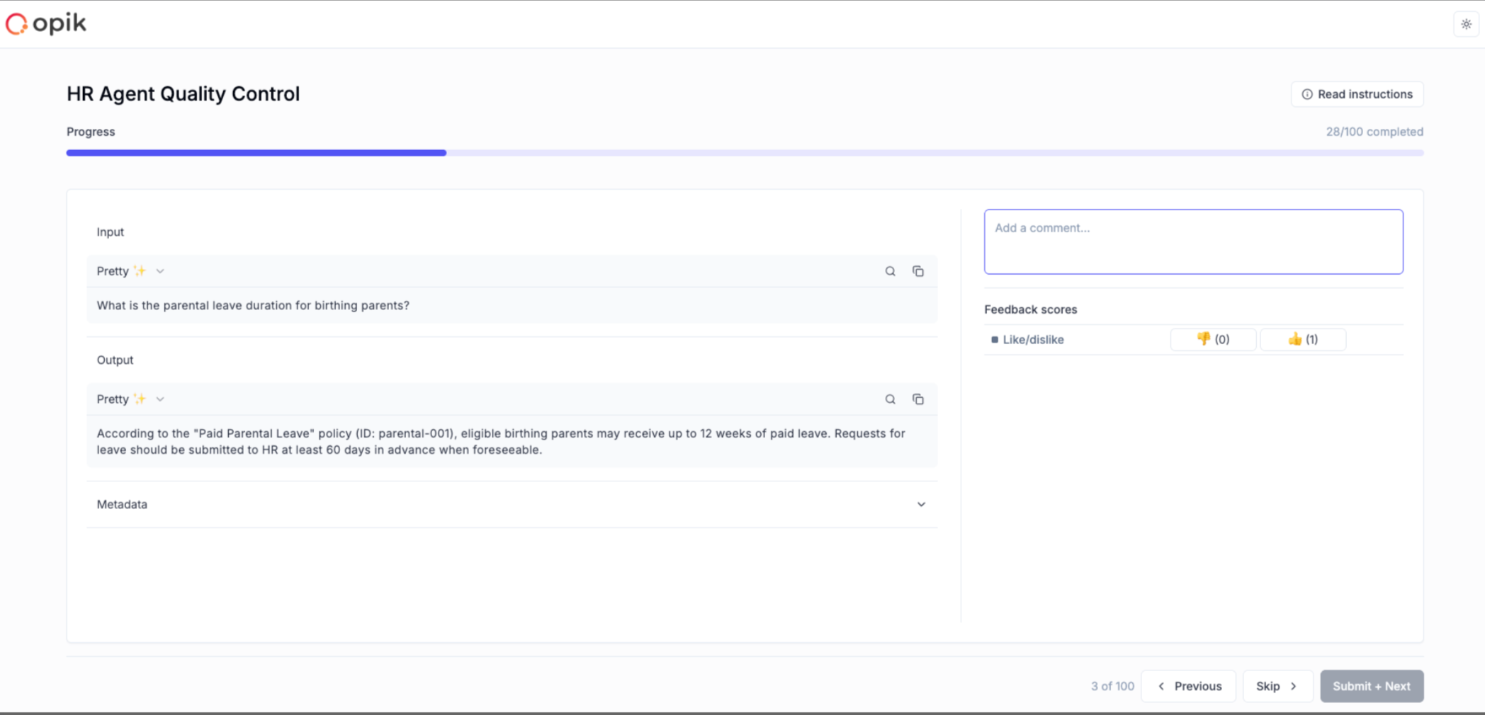The image size is (1485, 715).
Task: Go back with the Previous button
Action: click(x=1188, y=685)
